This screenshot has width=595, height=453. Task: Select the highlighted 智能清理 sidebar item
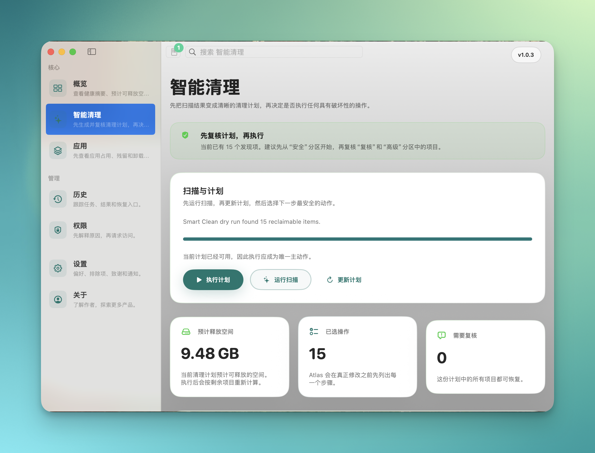click(101, 119)
